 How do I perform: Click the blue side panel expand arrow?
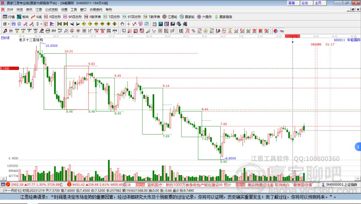(358, 146)
